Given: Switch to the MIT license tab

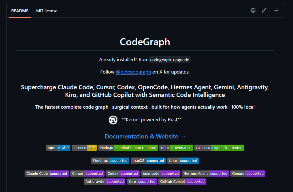Looking at the screenshot, I should point(47,11).
